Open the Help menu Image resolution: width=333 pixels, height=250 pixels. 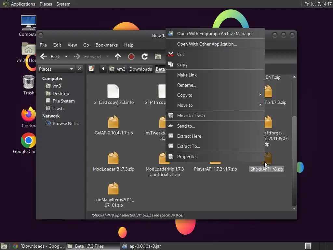point(129,45)
